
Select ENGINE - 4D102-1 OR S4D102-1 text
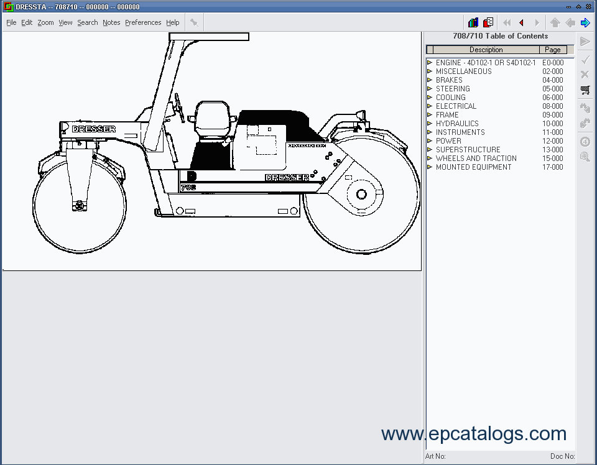(486, 62)
